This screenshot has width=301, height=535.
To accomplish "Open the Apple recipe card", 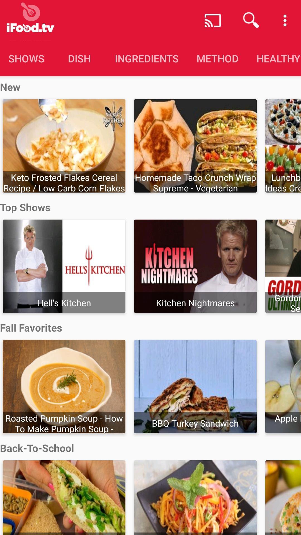I will 283,386.
